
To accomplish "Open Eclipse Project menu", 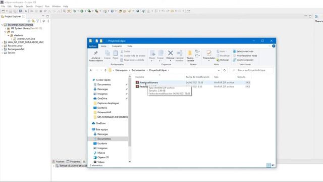I will (39, 7).
